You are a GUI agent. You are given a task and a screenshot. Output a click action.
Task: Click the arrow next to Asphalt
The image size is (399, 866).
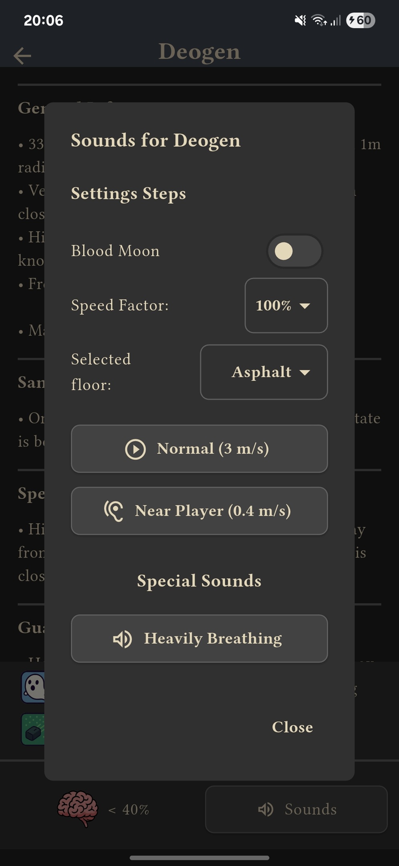305,372
